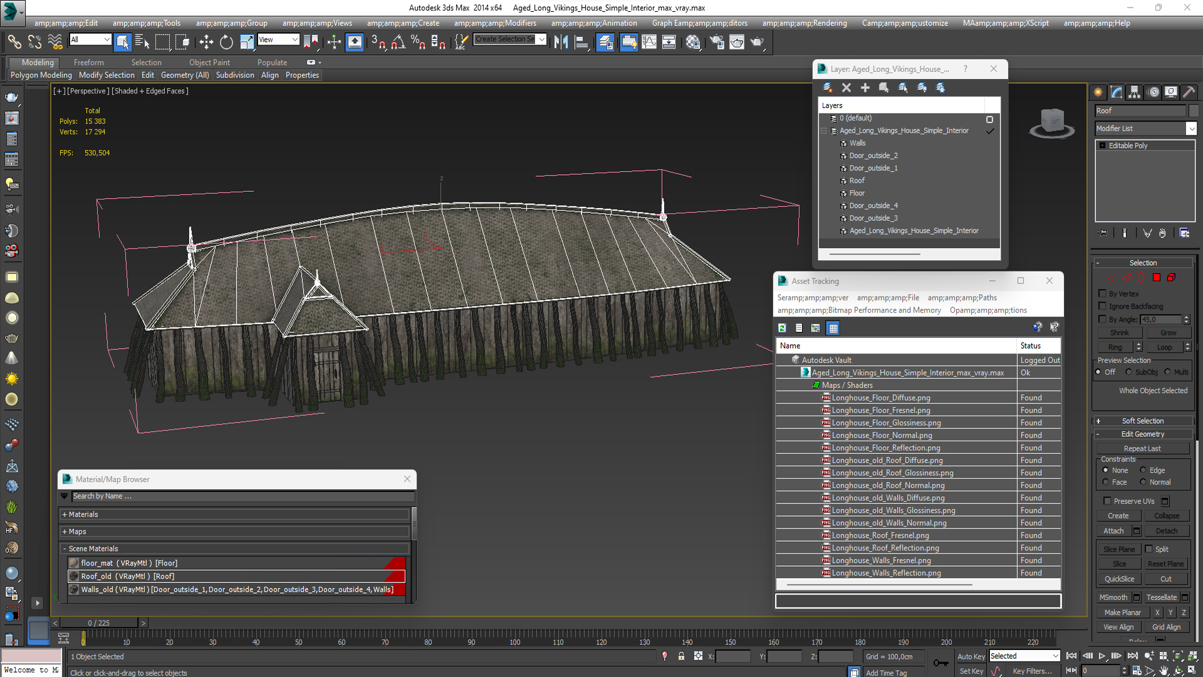Open the Animation menu
The width and height of the screenshot is (1203, 677).
click(x=594, y=23)
